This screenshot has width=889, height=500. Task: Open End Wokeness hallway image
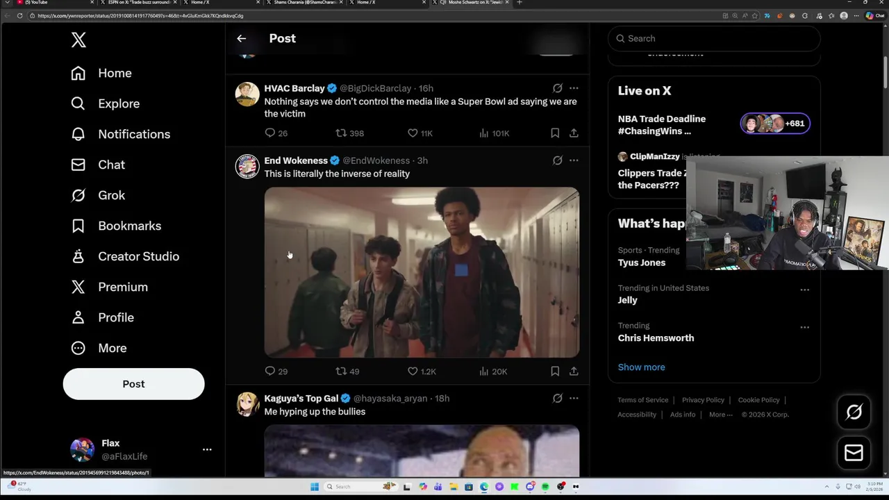[x=422, y=272]
